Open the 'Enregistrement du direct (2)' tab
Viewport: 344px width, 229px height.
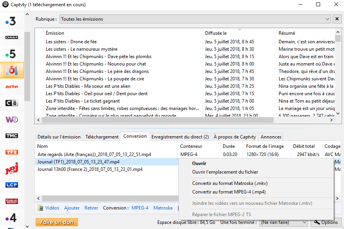pyautogui.click(x=180, y=137)
